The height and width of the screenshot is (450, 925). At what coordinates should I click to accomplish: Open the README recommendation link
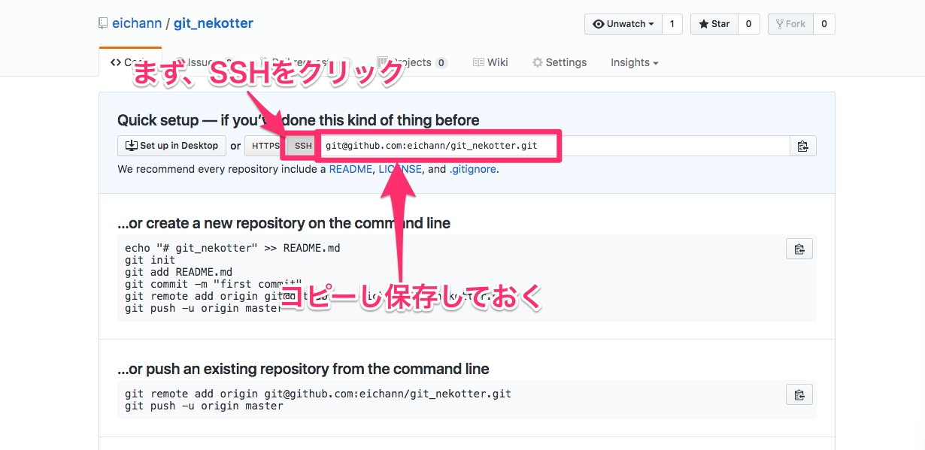[350, 169]
